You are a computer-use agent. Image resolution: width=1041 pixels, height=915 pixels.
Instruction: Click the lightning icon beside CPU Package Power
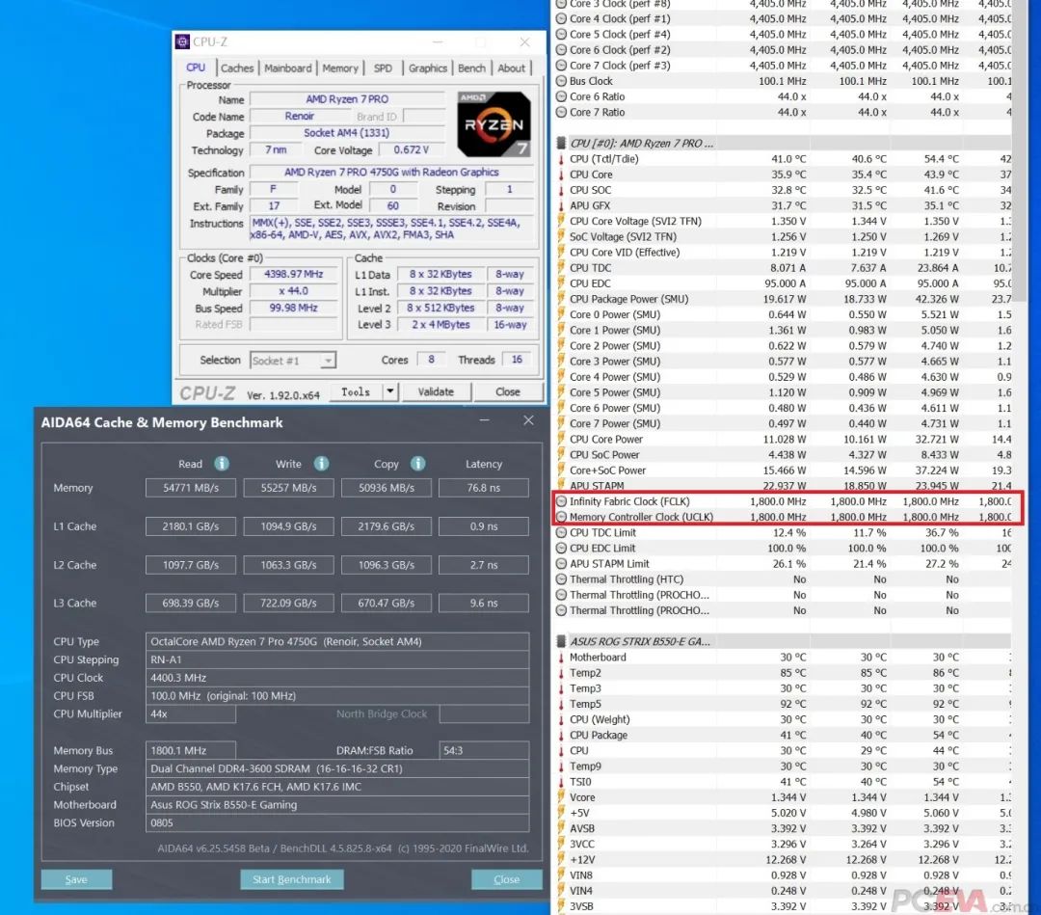(x=562, y=299)
